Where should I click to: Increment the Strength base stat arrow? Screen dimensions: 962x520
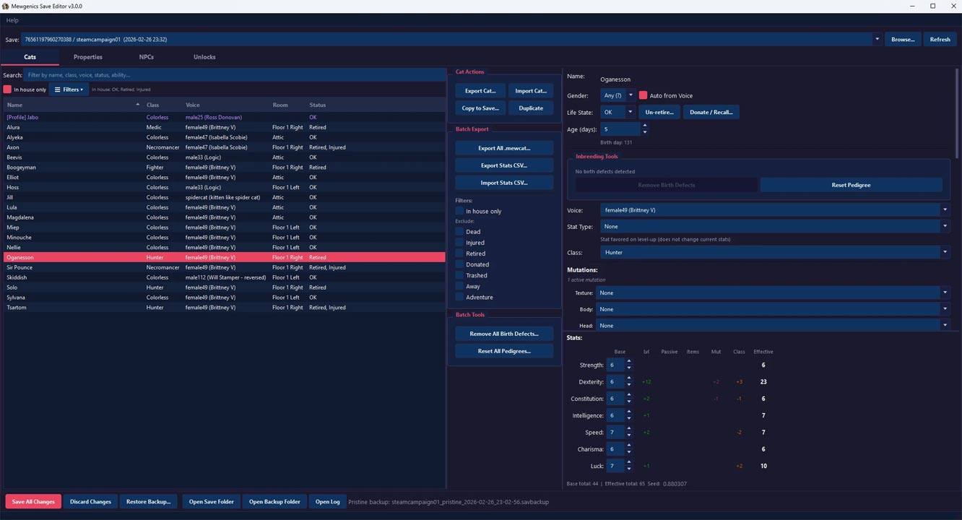(x=629, y=362)
